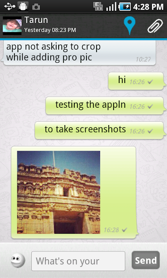The width and height of the screenshot is (167, 278).
Task: Select the "hi" message bubble
Action: click(x=136, y=81)
